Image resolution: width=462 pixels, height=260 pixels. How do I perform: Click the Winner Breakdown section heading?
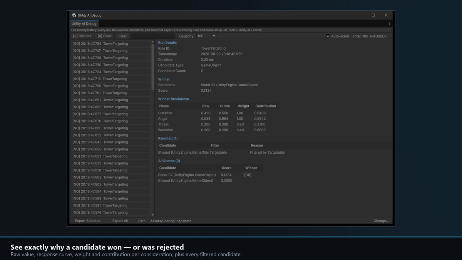coord(174,99)
